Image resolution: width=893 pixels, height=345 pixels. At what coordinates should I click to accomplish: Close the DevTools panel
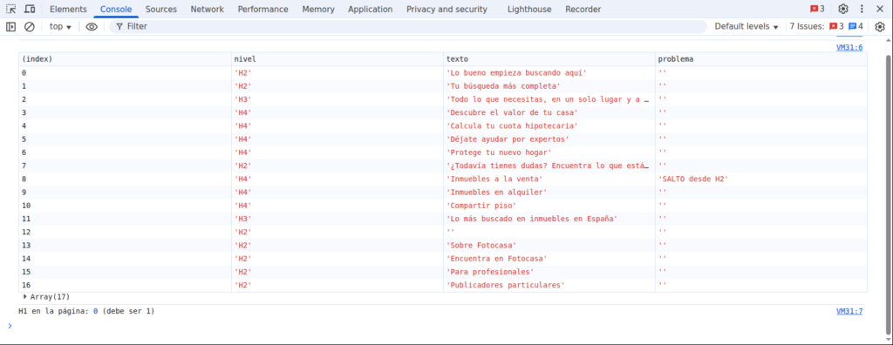(880, 9)
